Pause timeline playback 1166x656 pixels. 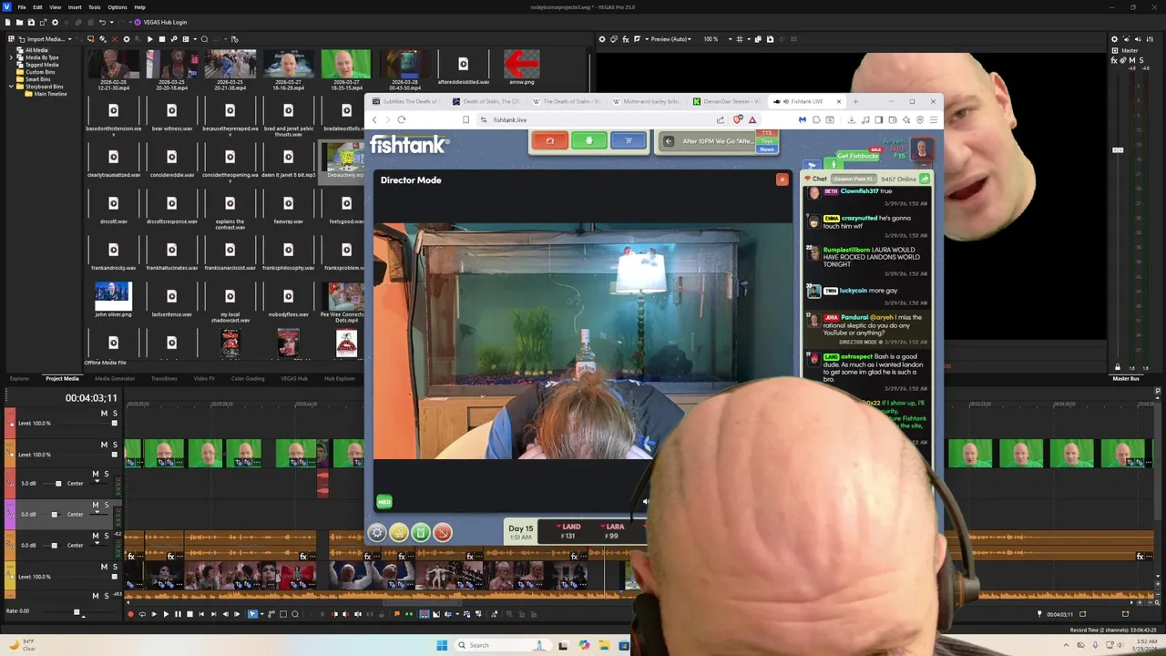point(178,614)
